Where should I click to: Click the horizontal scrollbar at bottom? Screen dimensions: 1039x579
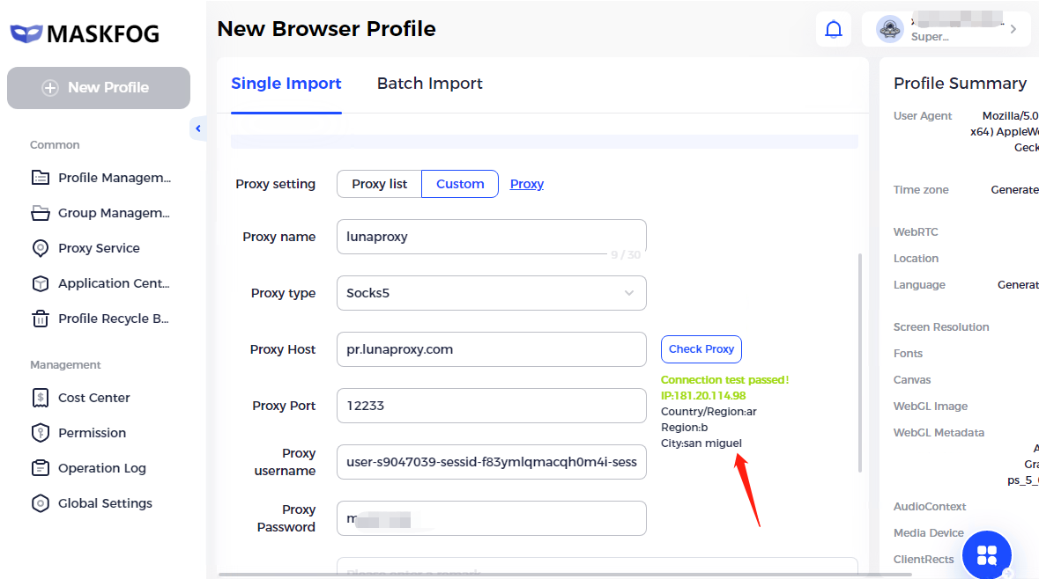point(565,575)
